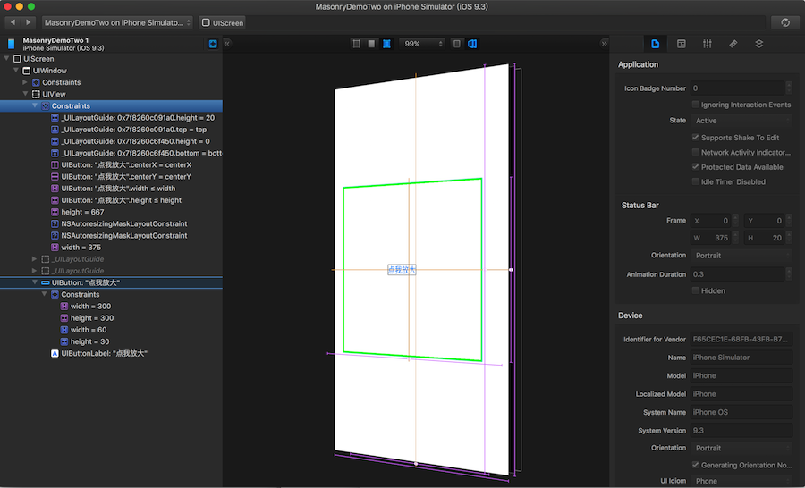
Task: Open the Application inspector tab
Action: point(655,44)
